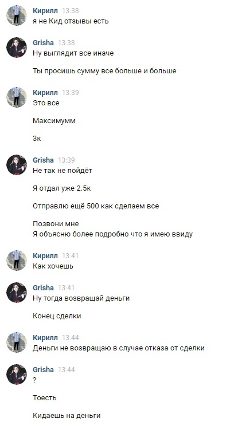Click Grisha's avatar beside 13:44 message
The image size is (246, 426).
(x=17, y=374)
